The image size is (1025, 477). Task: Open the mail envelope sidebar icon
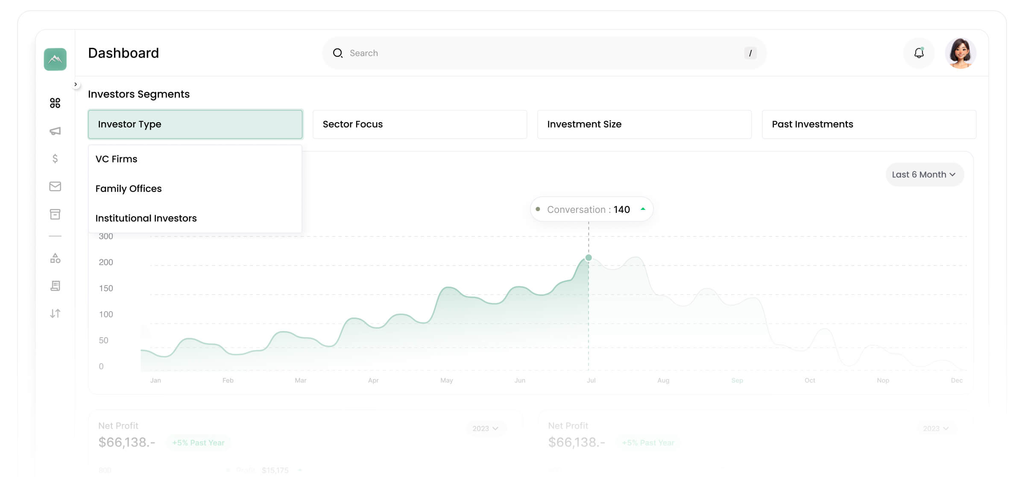coord(55,186)
